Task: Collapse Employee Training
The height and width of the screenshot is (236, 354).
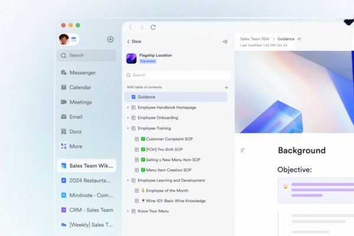Action: [128, 128]
